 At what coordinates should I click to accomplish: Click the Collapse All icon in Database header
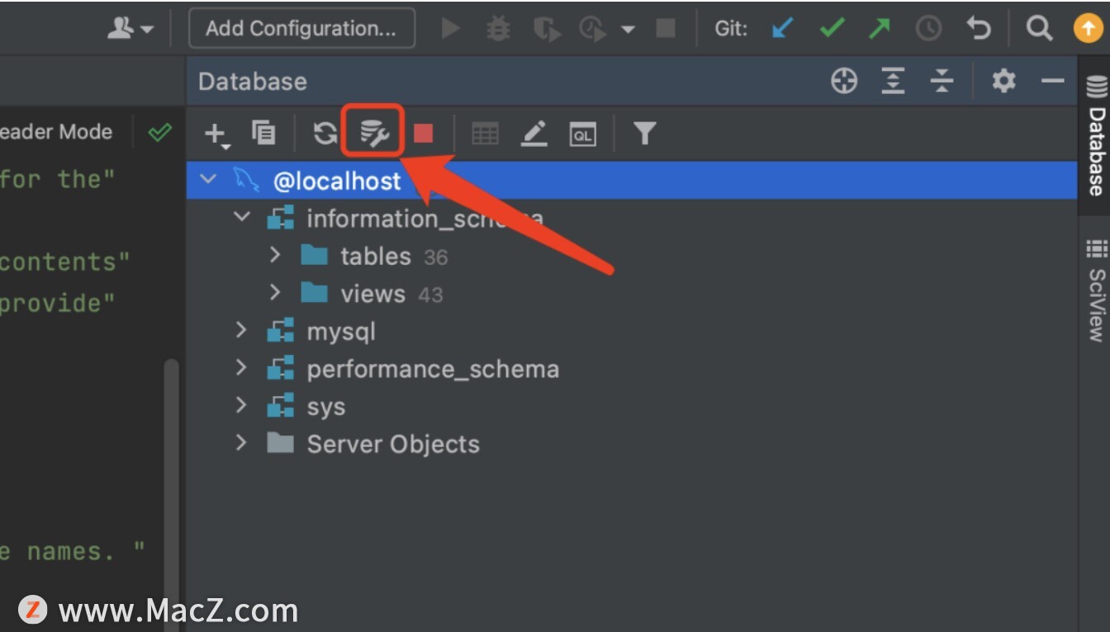(942, 81)
